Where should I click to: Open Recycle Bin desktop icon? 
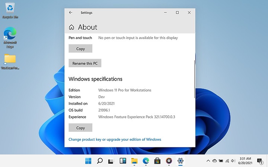click(x=10, y=11)
